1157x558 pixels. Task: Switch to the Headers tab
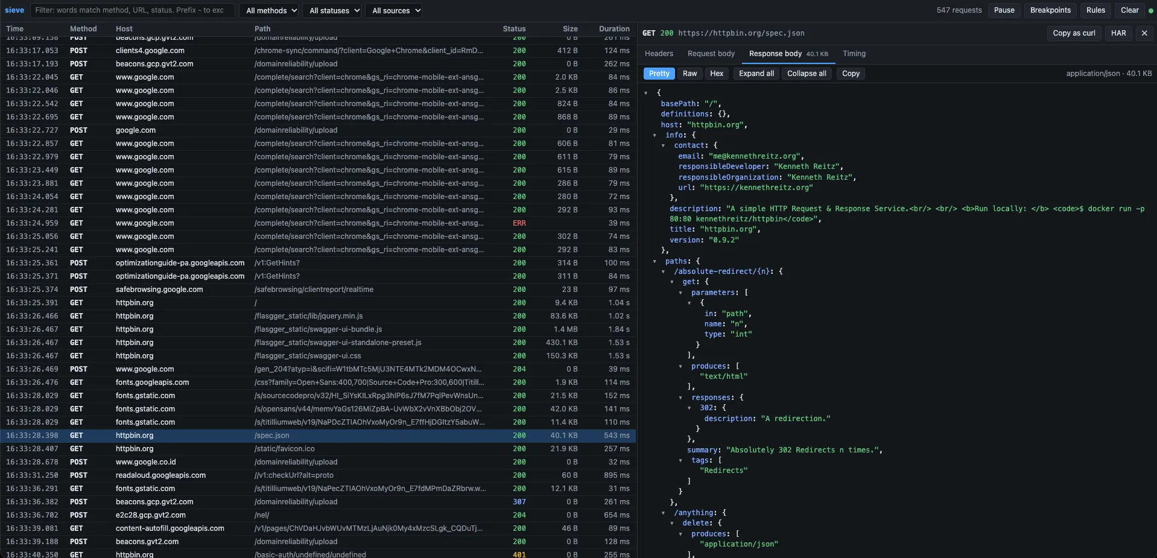(659, 54)
